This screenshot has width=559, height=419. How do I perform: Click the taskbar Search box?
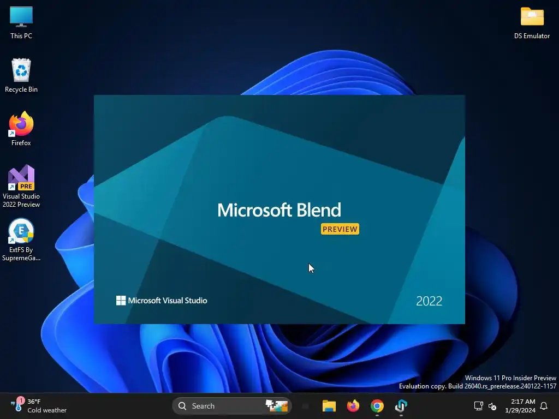point(231,406)
